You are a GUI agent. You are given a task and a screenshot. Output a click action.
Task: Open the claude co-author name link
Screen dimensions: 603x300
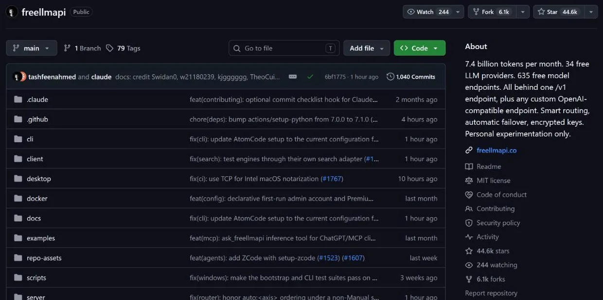click(x=101, y=77)
